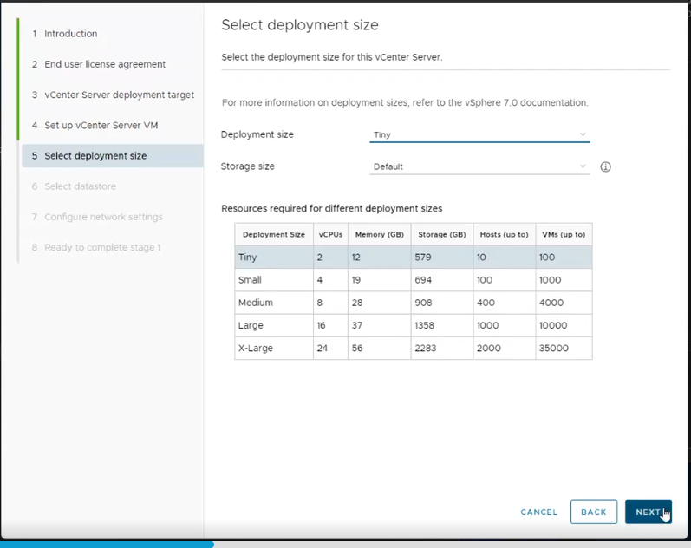
Task: Select step 8 Ready to complete stage 1
Action: (96, 247)
